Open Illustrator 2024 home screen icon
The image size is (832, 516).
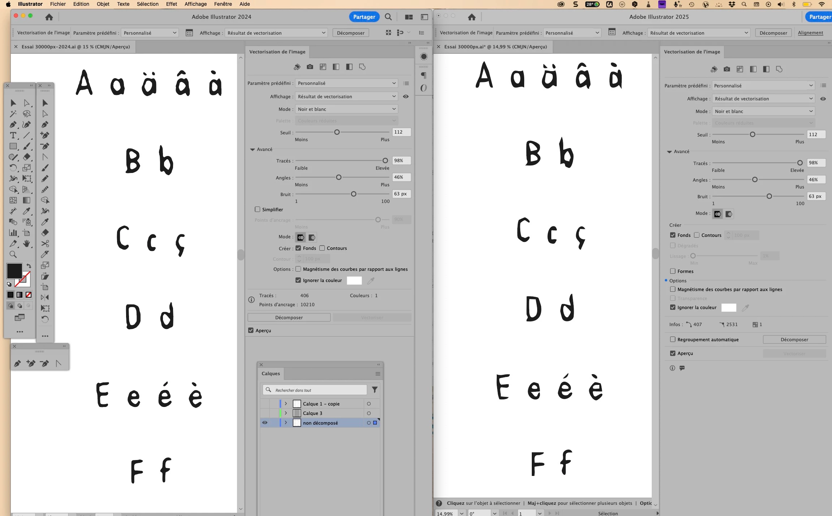[x=49, y=17]
